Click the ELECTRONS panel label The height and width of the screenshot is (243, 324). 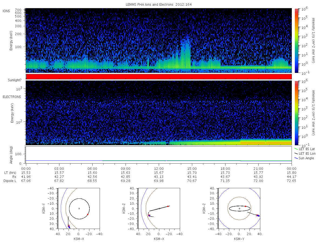[12, 97]
